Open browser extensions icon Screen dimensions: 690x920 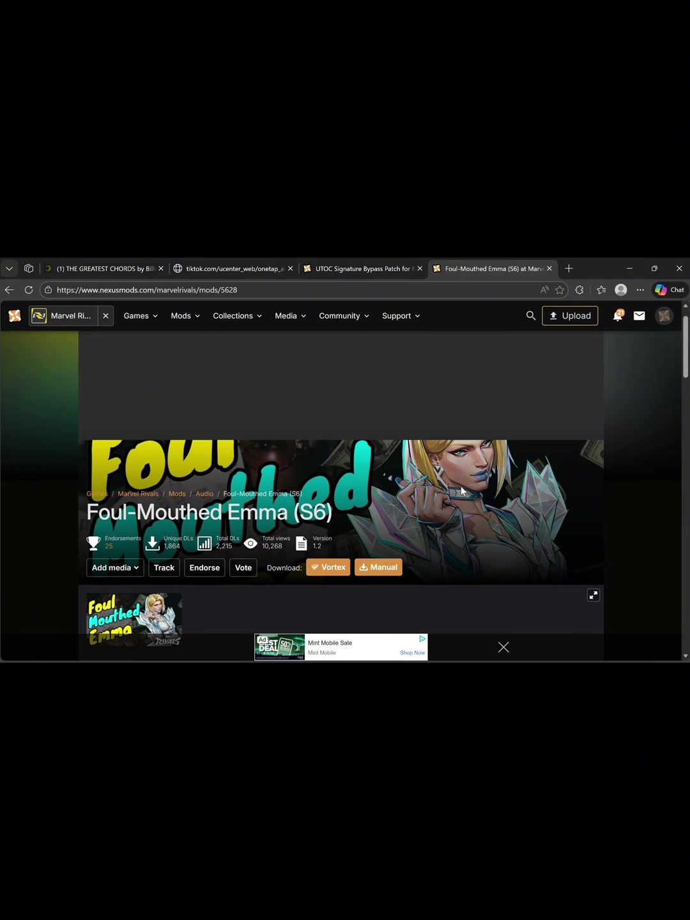tap(579, 290)
